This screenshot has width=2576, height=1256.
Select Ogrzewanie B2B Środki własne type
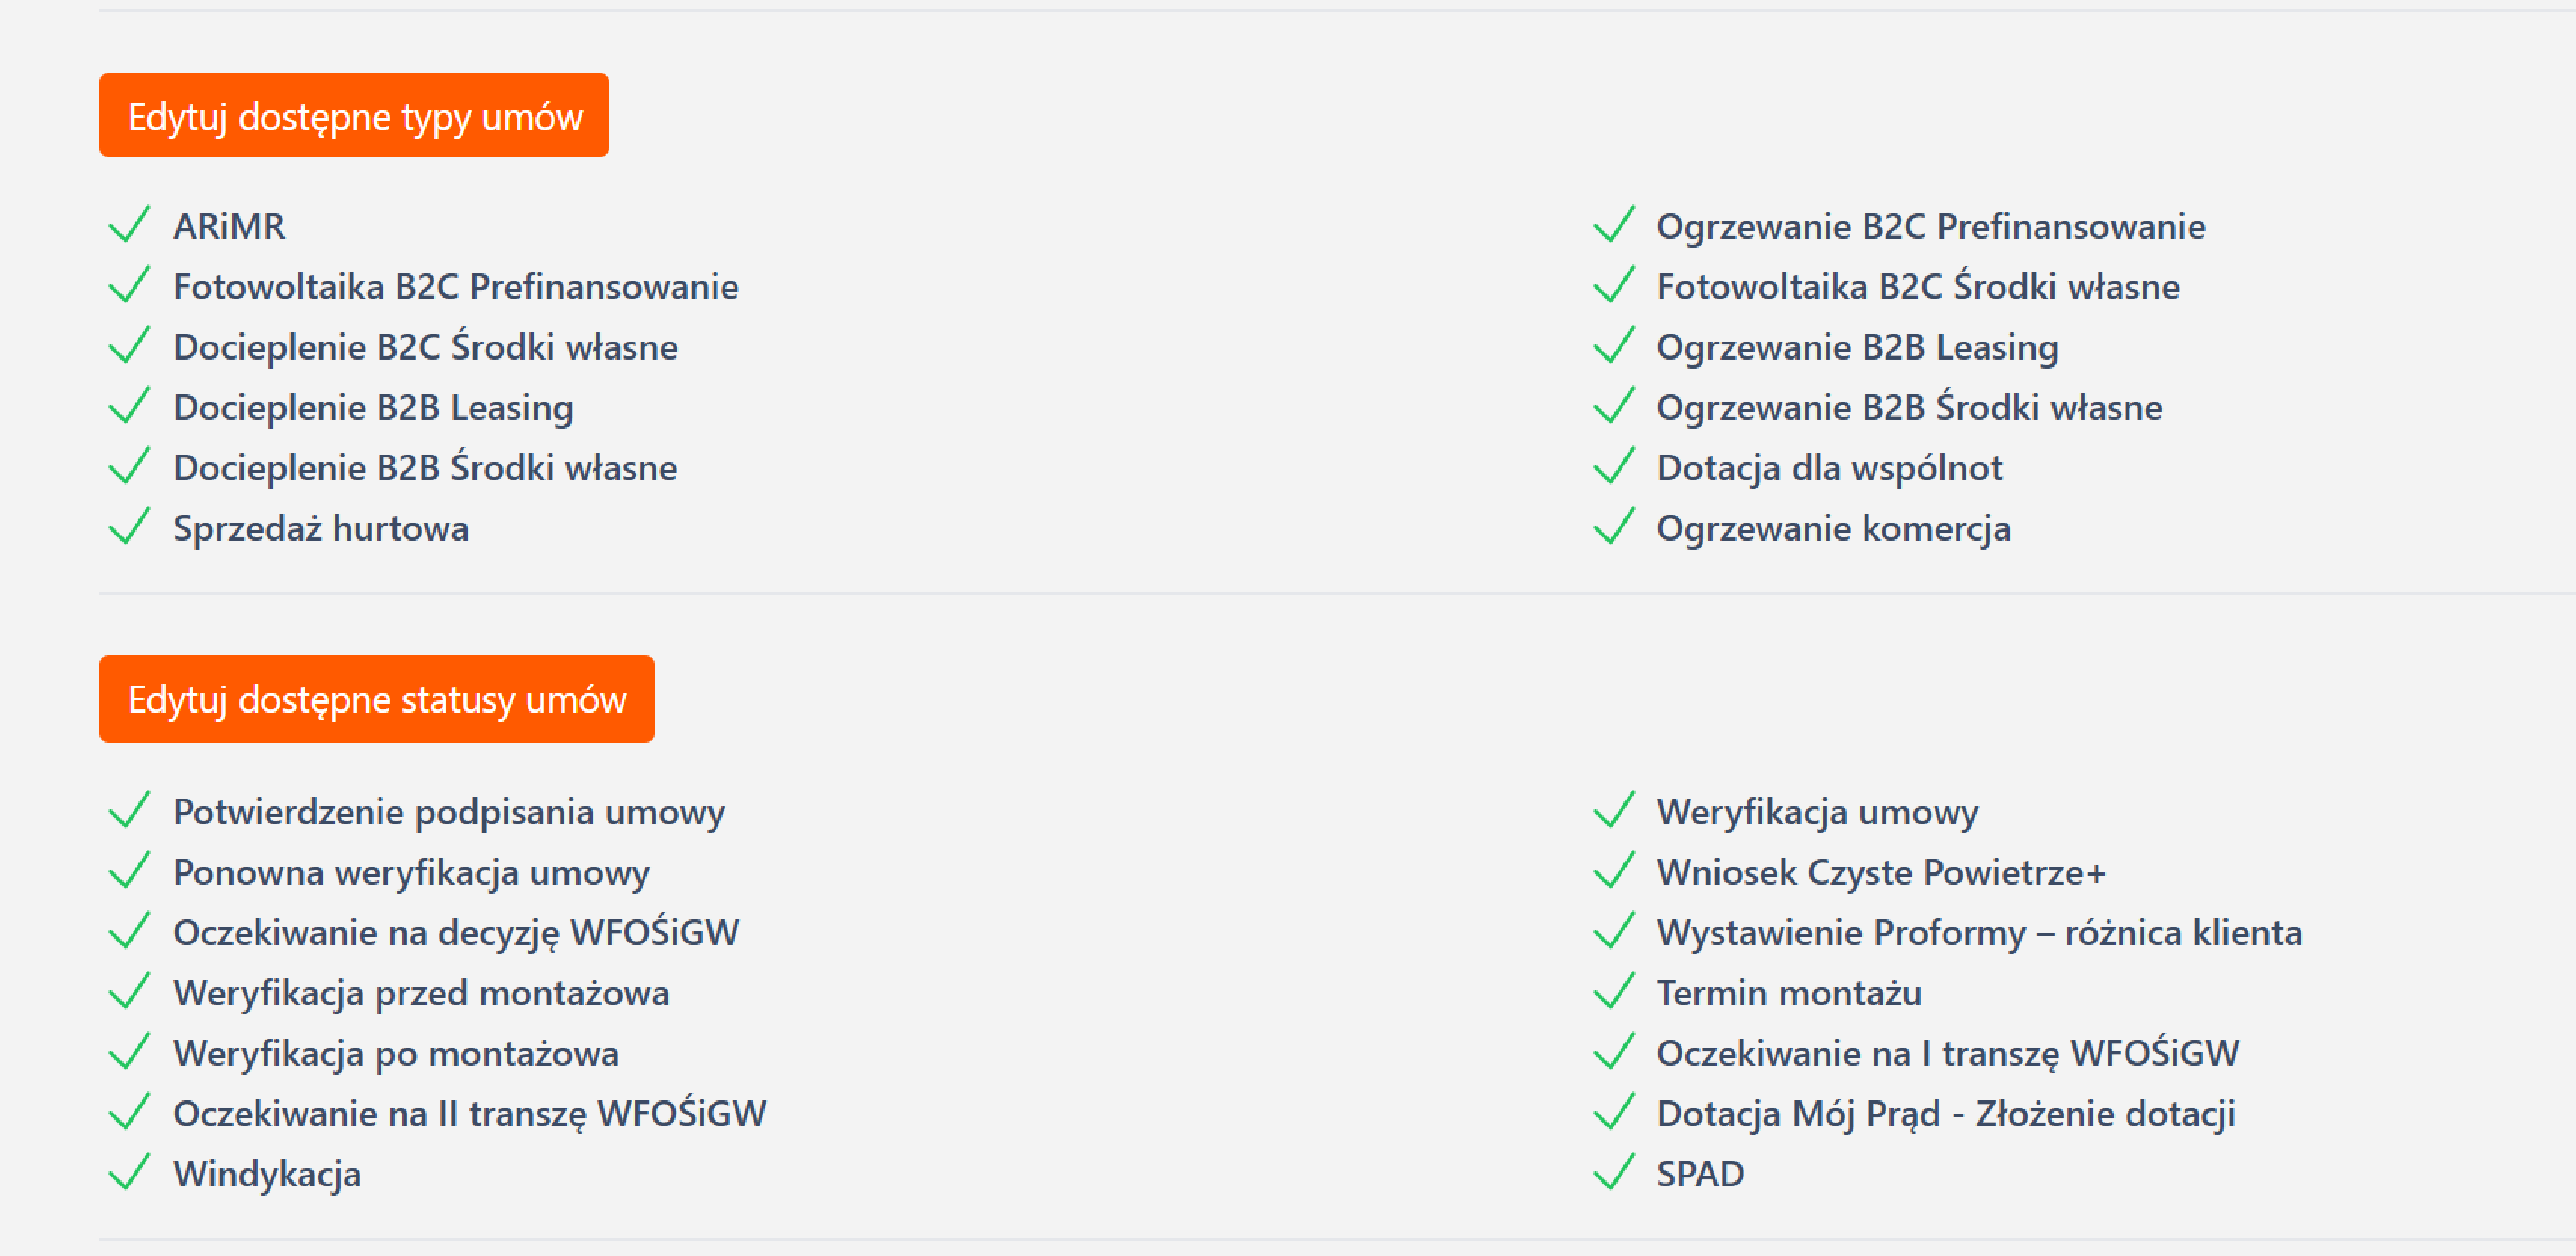pos(1909,407)
